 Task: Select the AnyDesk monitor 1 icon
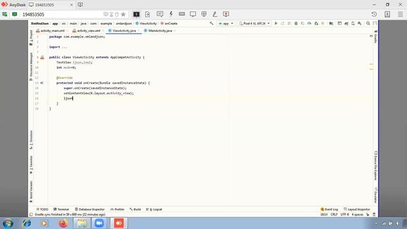coord(136,14)
